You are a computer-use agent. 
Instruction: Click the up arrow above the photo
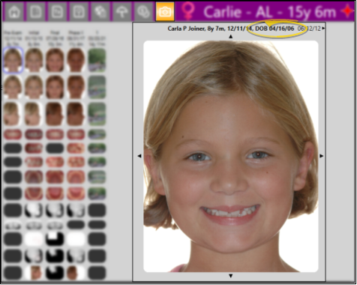click(230, 37)
